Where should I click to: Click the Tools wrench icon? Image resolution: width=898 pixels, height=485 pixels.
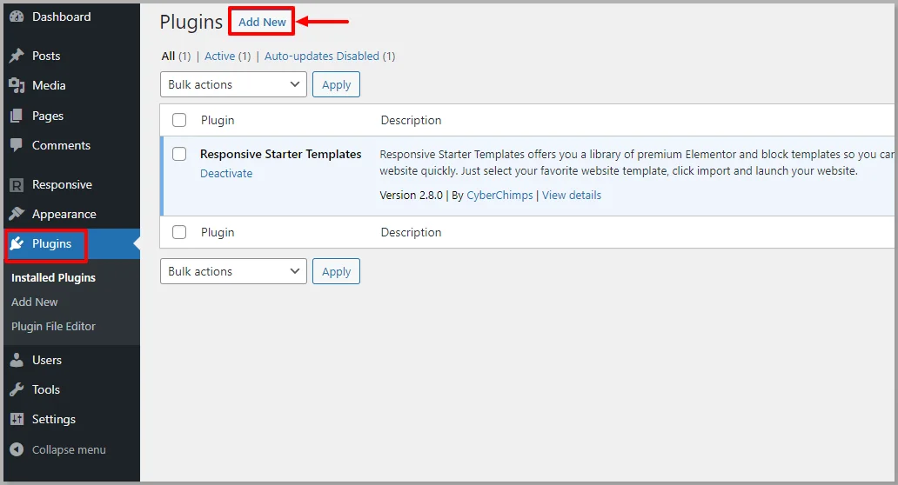(x=17, y=389)
